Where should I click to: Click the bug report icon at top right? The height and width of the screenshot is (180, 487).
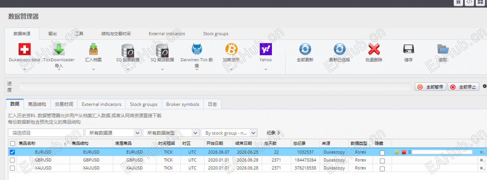point(458,2)
